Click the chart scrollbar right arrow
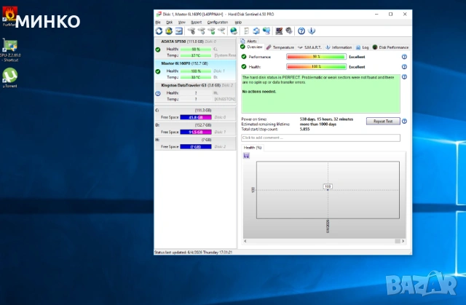Viewport: 466px width, 305px height. (x=403, y=241)
